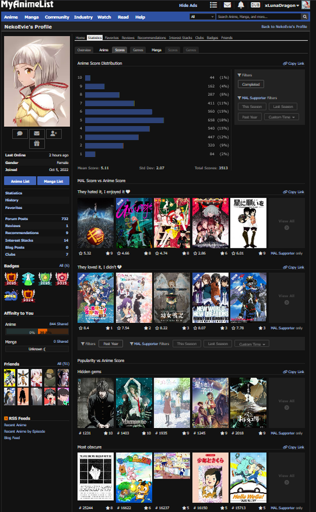Image resolution: width=316 pixels, height=512 pixels.
Task: Click NekoEvie's profile picture
Action: pos(37,81)
